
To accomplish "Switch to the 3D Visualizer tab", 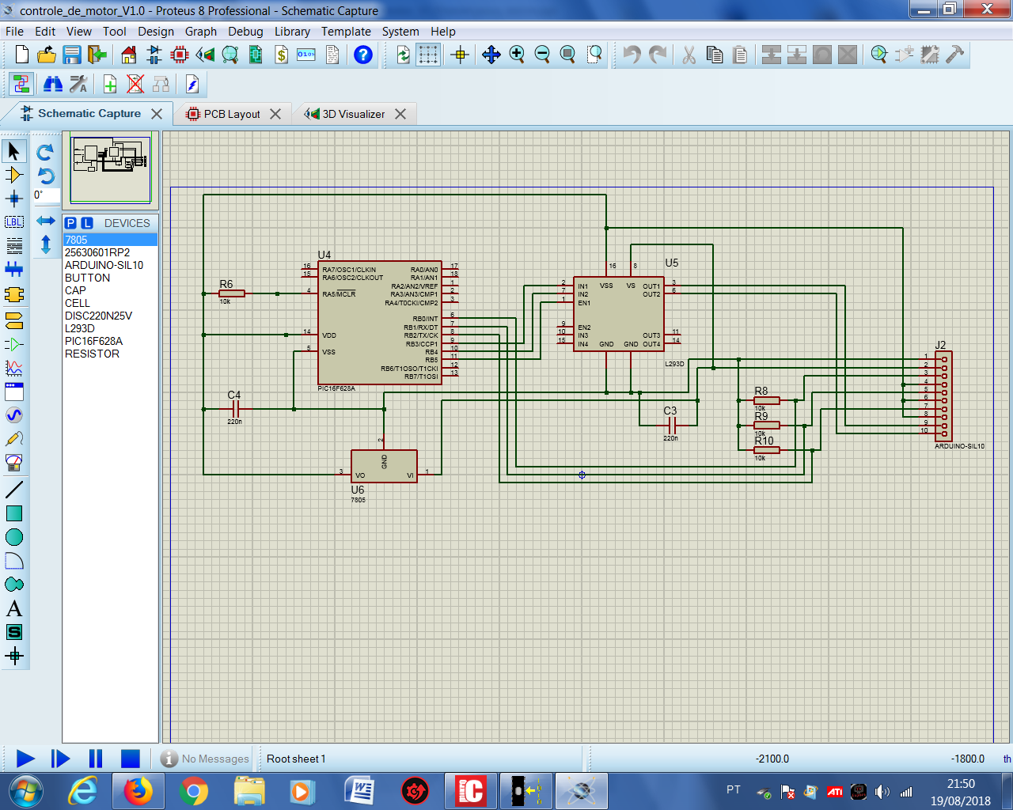I will 354,114.
